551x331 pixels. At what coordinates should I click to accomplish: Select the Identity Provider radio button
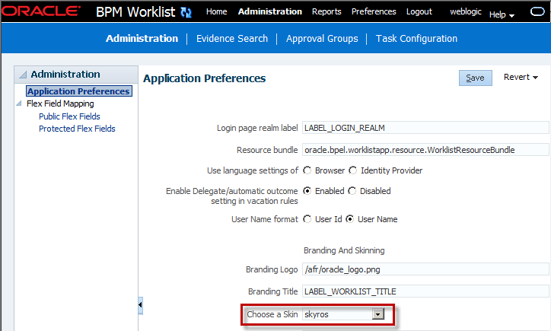tap(353, 170)
